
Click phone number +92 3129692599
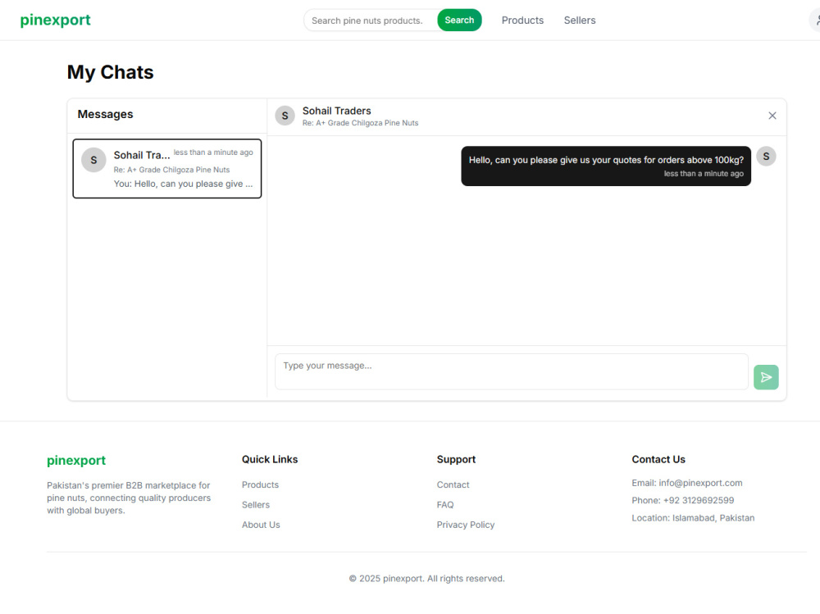coord(699,501)
